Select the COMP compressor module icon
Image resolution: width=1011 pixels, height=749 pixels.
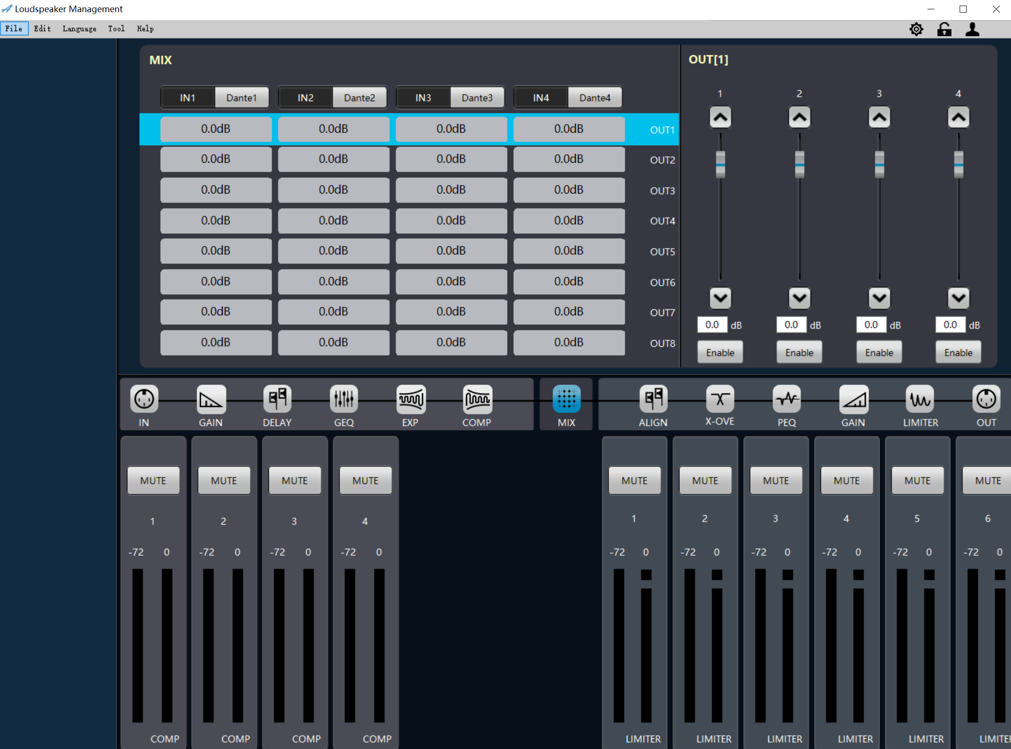477,399
